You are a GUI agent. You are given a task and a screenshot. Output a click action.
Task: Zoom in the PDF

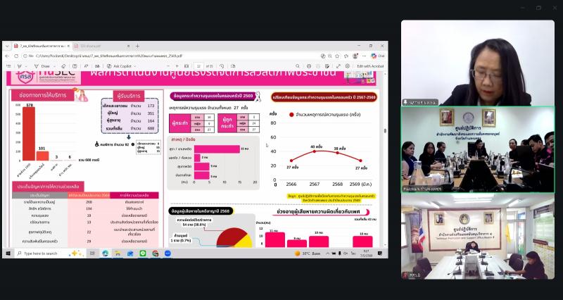pos(177,66)
